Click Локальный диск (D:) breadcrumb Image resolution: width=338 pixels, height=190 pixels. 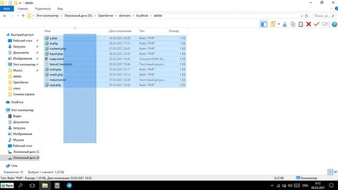[x=78, y=16]
